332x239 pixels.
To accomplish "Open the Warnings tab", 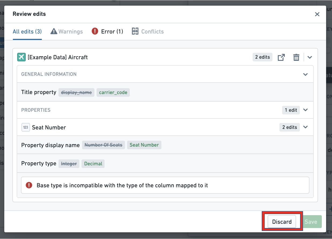I will [x=67, y=32].
